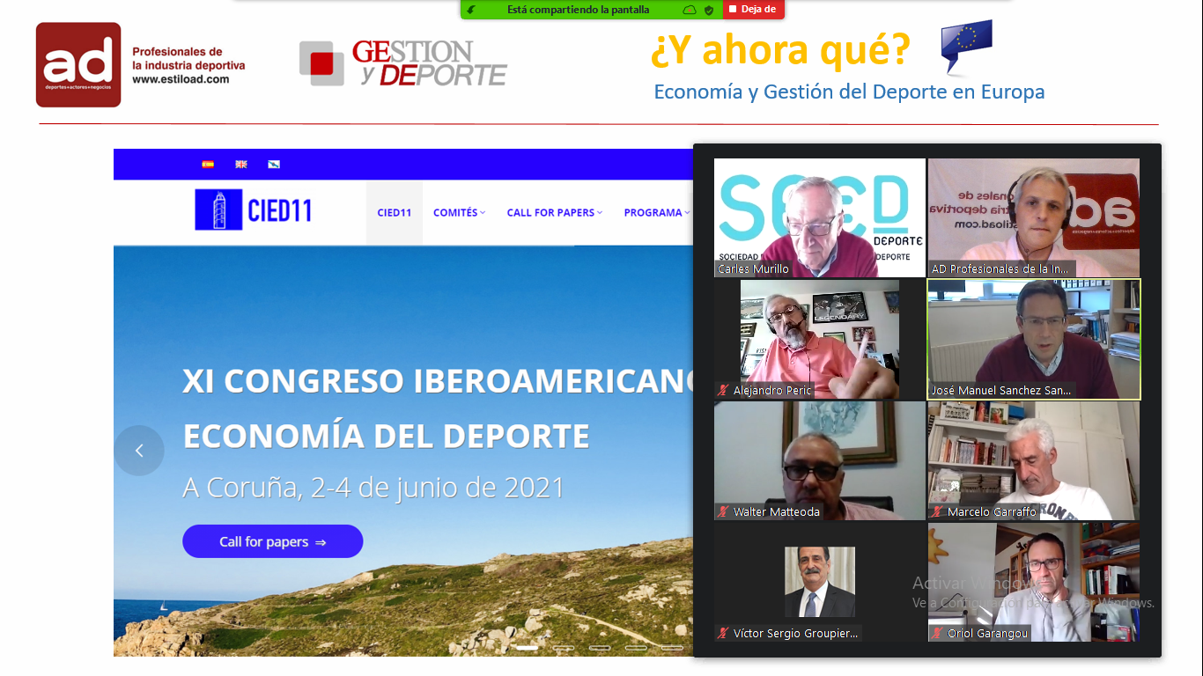Open the CIED11 menu item
1203x676 pixels.
click(x=395, y=212)
